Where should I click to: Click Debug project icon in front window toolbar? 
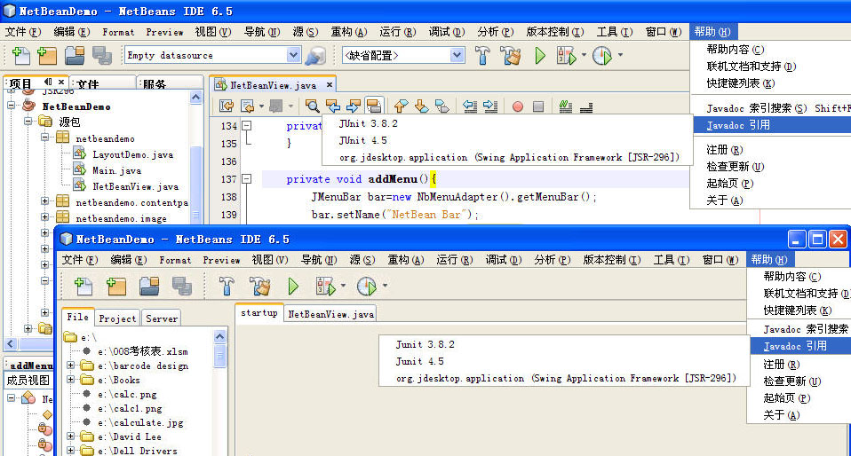pyautogui.click(x=326, y=286)
